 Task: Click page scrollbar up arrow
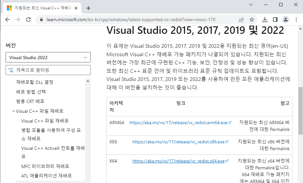(x=300, y=29)
